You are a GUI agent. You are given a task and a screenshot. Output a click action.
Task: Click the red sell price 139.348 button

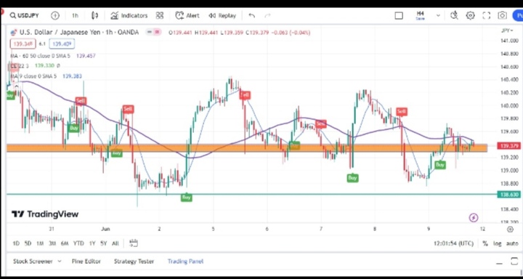[23, 44]
